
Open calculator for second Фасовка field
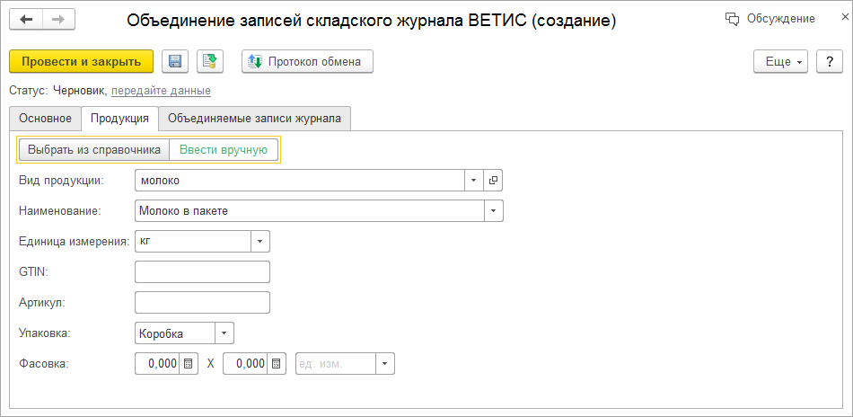277,364
